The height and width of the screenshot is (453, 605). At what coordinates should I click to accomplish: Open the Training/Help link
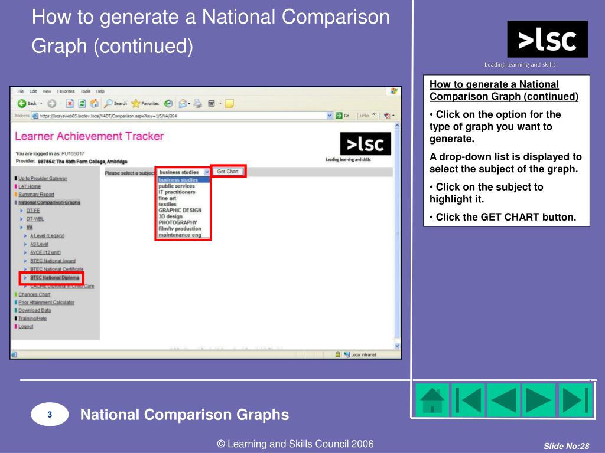(32, 319)
